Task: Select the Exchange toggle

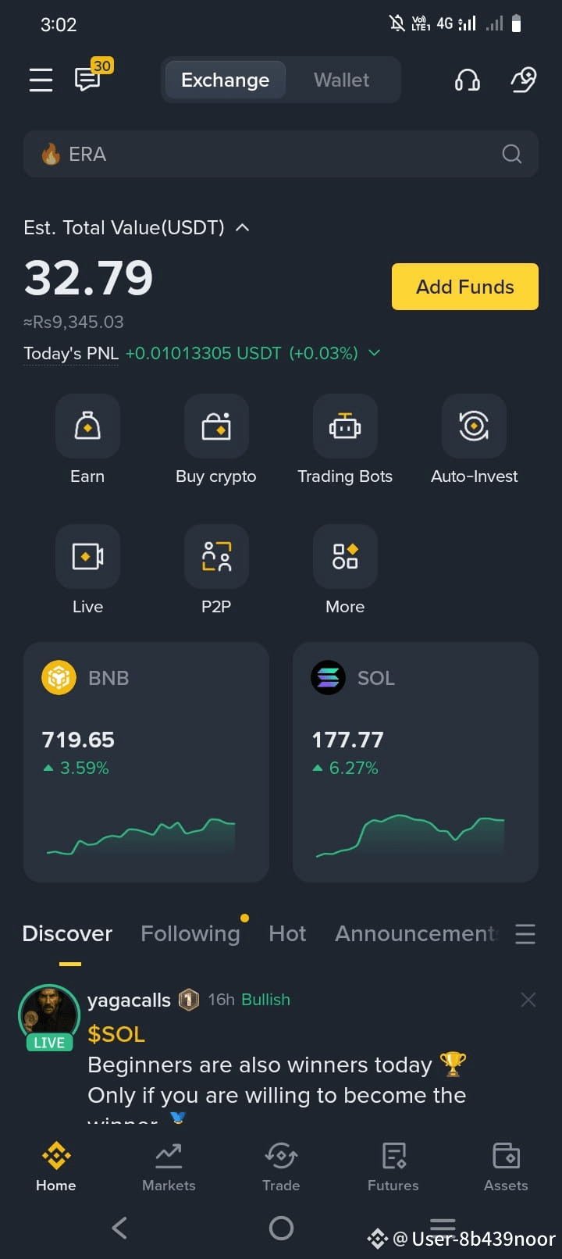Action: [225, 80]
